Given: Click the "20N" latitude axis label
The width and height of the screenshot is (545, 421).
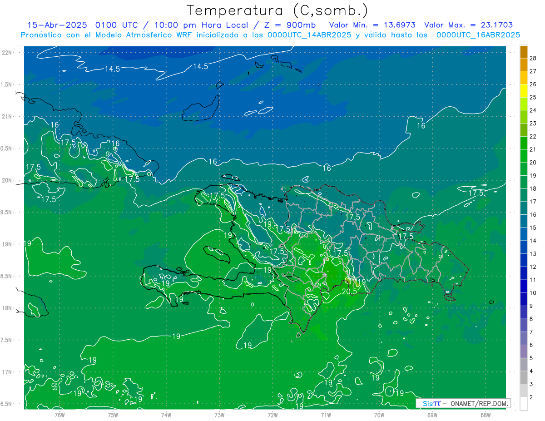Looking at the screenshot, I should click(7, 180).
